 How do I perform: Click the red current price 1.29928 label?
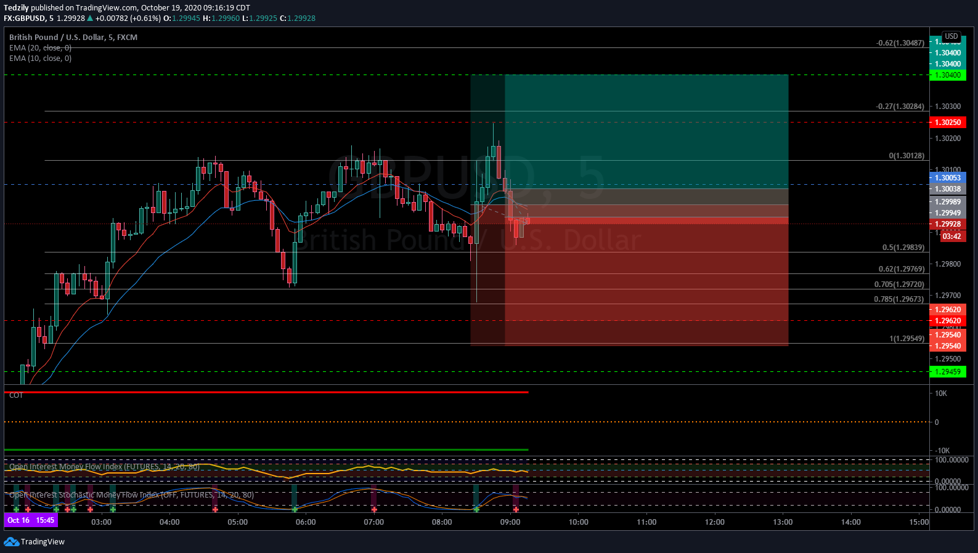pyautogui.click(x=948, y=224)
